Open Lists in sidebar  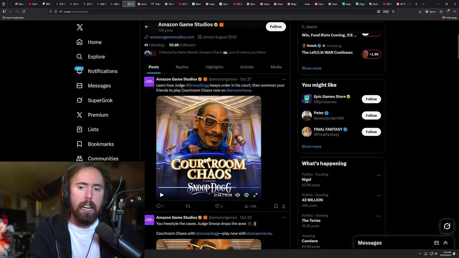87,129
